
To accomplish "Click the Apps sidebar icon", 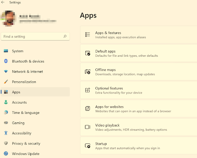I will [6, 92].
